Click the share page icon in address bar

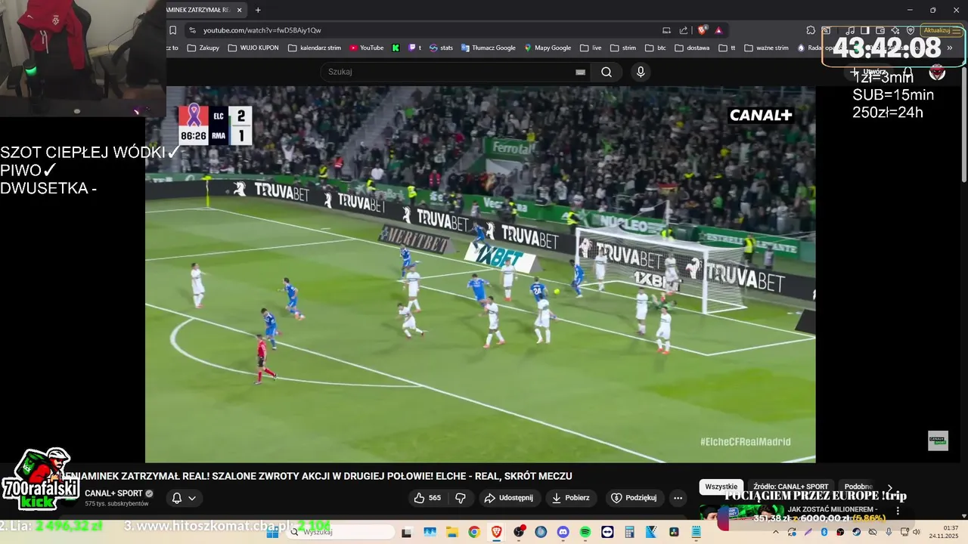[x=684, y=30]
